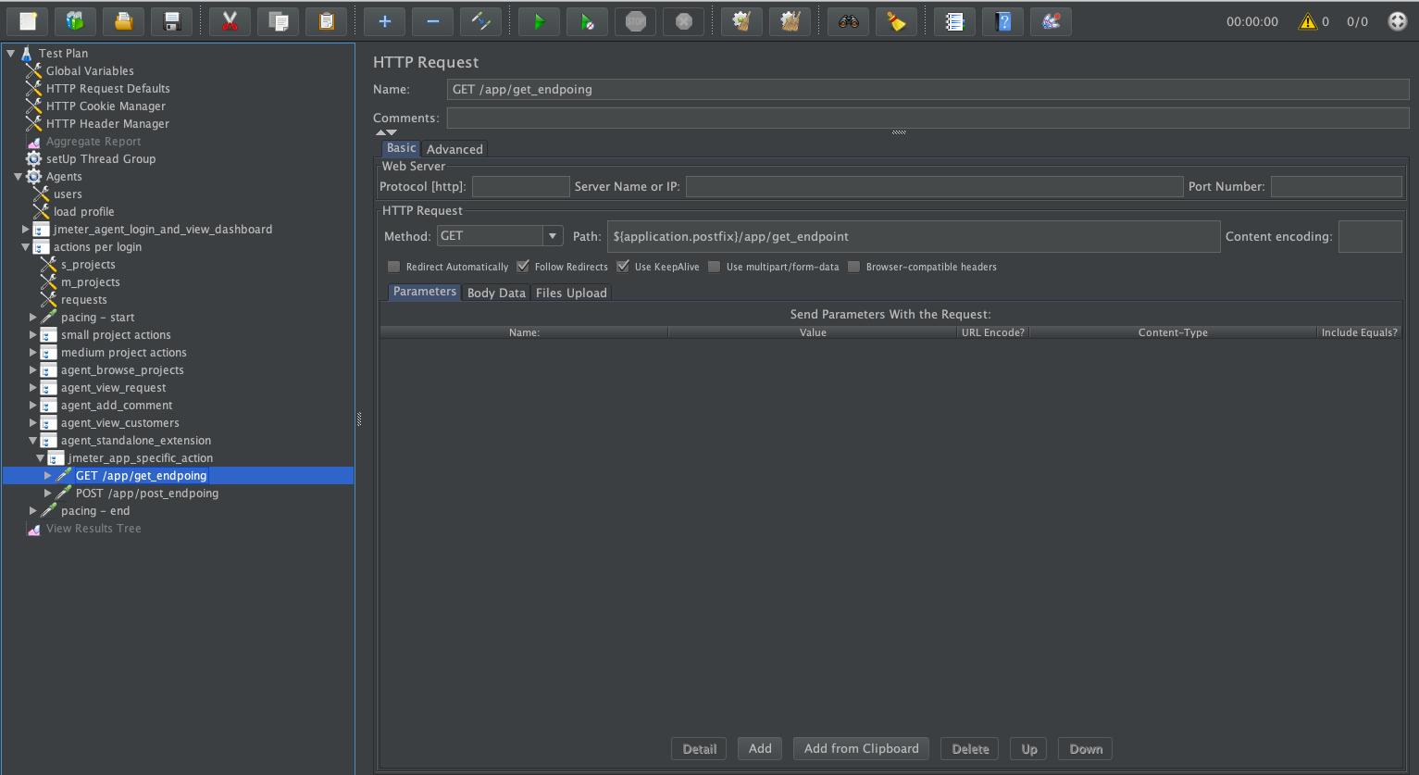Open an existing test plan file
This screenshot has height=775, width=1419.
pos(123,20)
